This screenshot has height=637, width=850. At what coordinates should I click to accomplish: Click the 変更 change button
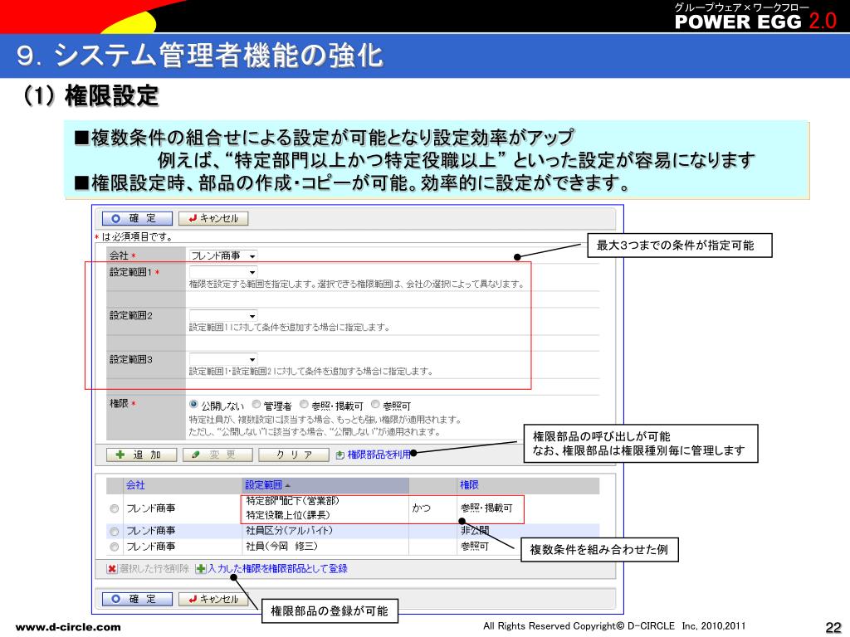(x=218, y=455)
